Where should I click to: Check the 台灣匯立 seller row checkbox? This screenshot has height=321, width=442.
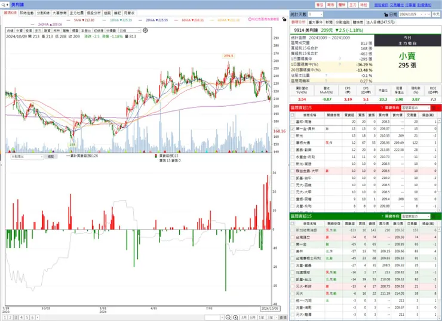tap(292, 237)
